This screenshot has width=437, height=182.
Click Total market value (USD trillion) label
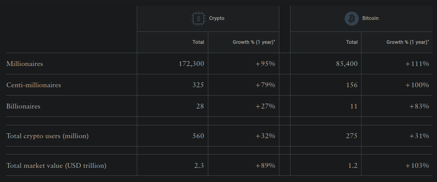click(56, 166)
